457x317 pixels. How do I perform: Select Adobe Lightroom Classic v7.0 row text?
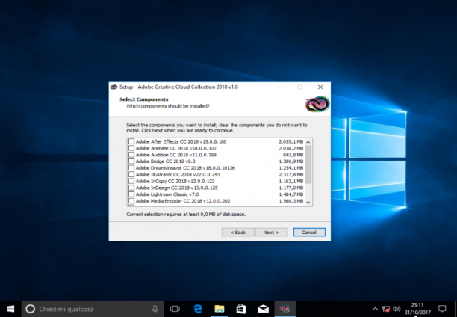167,194
